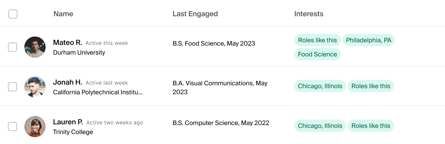445x144 pixels.
Task: Click Jonah H.'s avatar picture
Action: [x=35, y=87]
